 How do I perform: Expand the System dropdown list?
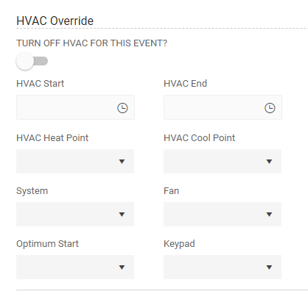coord(75,214)
